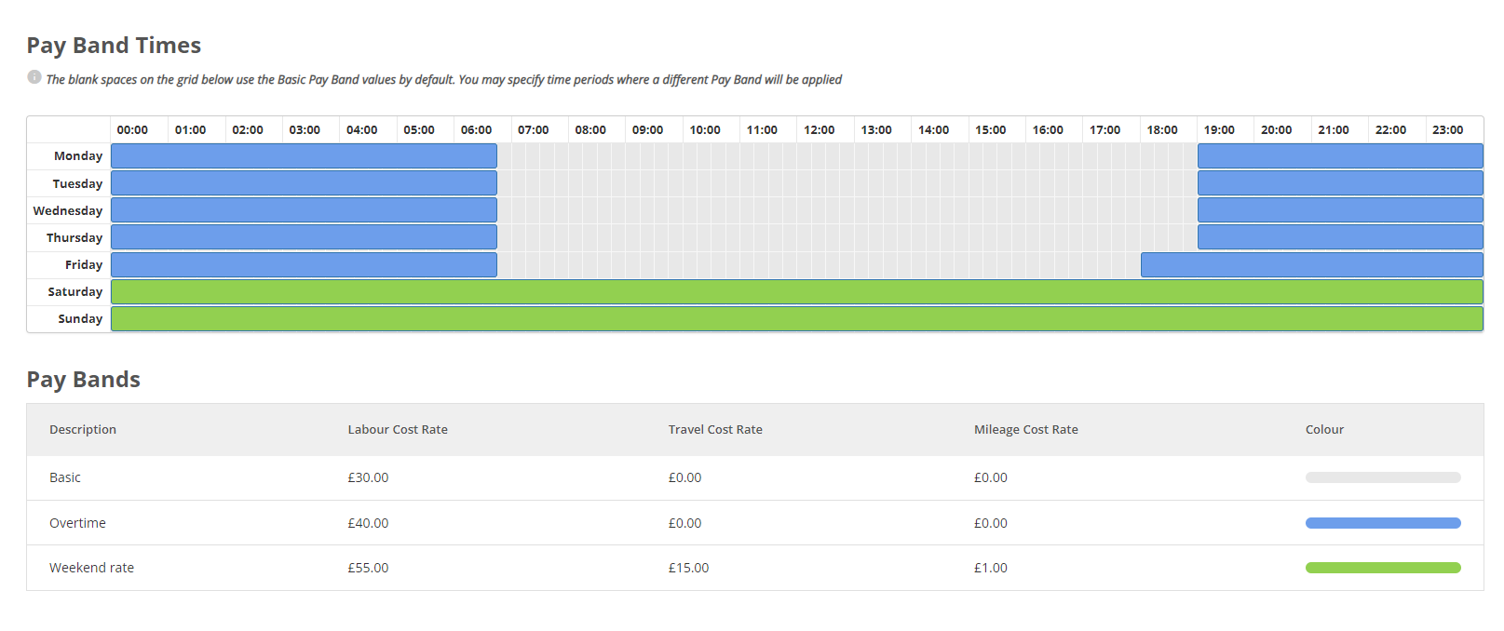This screenshot has width=1504, height=631.
Task: Select Tuesday's early-morning Overtime band
Action: pos(304,183)
